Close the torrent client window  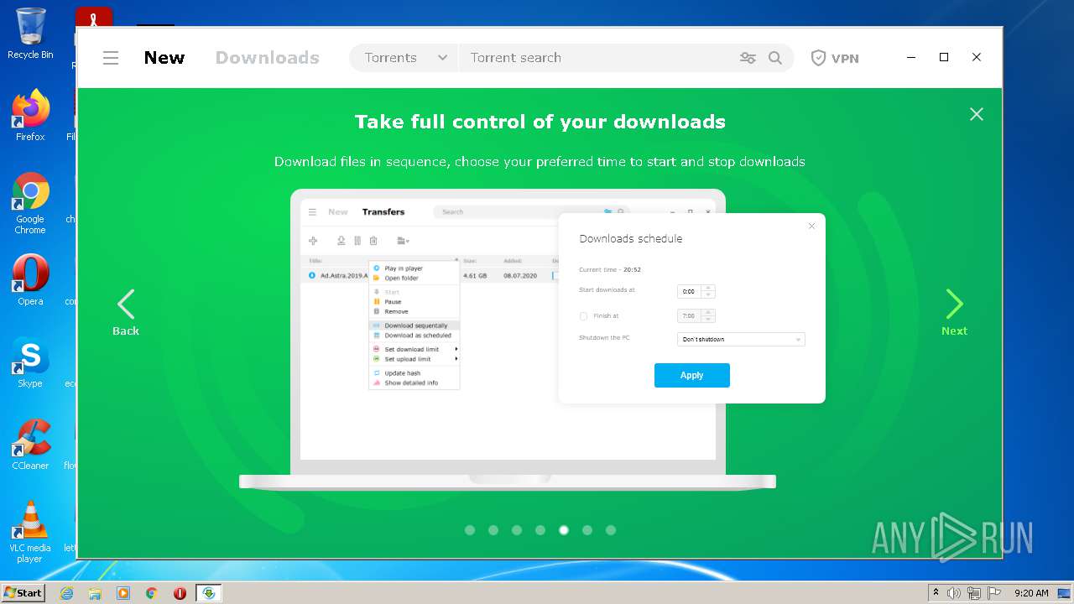tap(977, 57)
